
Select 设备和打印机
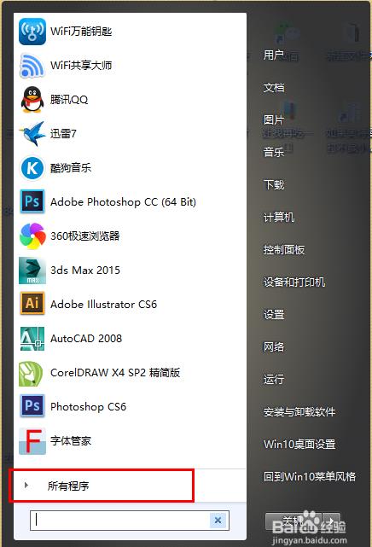pyautogui.click(x=294, y=282)
